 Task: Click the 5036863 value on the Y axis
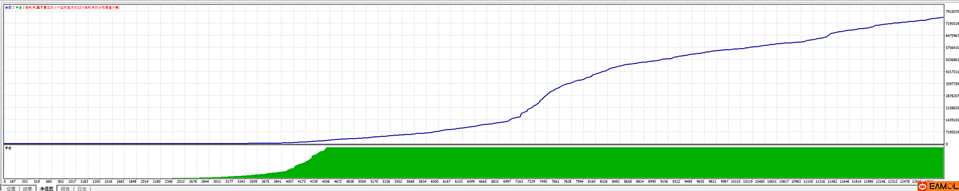pyautogui.click(x=952, y=60)
